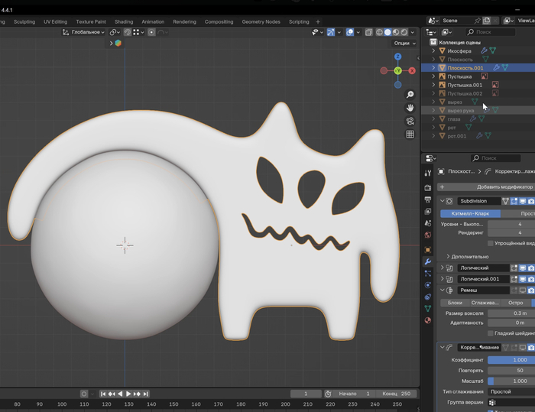Click the pan hand icon in viewport
The height and width of the screenshot is (412, 535).
[x=410, y=108]
